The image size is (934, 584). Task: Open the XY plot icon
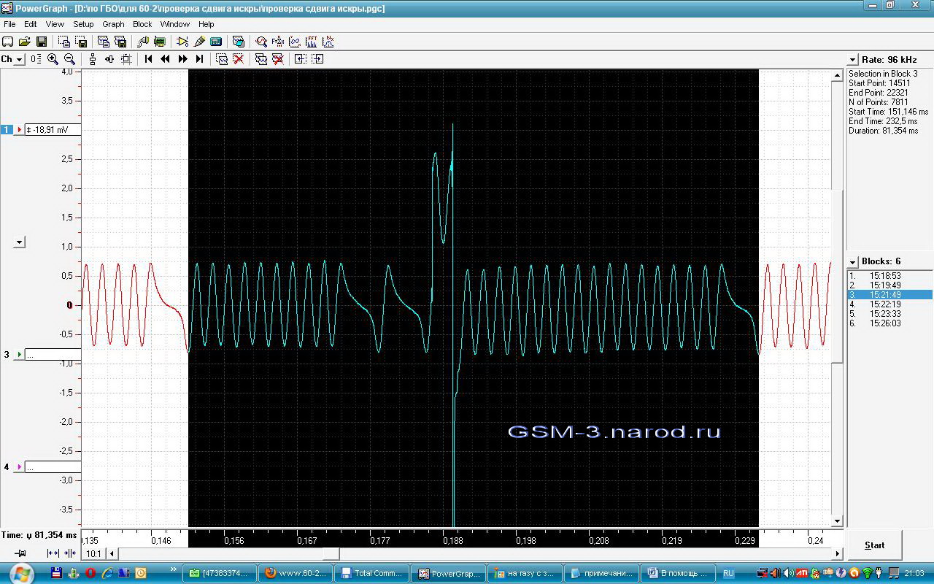point(295,42)
